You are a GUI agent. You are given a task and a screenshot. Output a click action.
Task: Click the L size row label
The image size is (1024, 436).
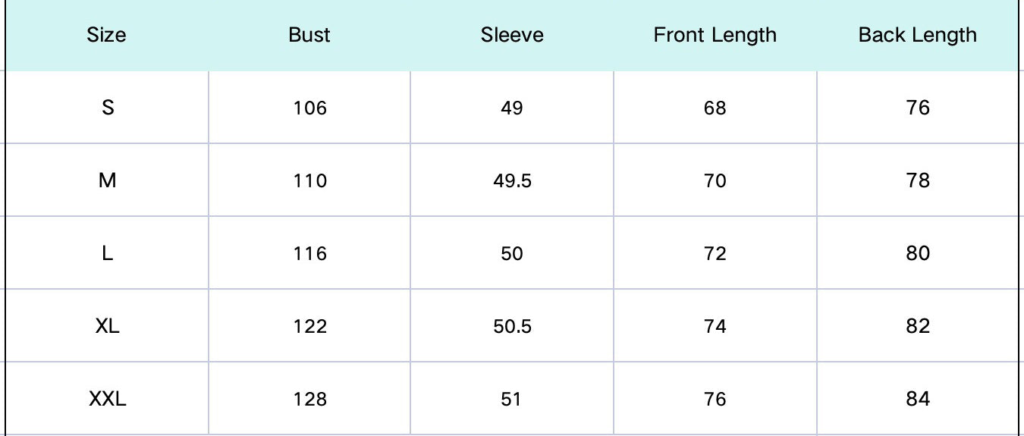pos(108,253)
